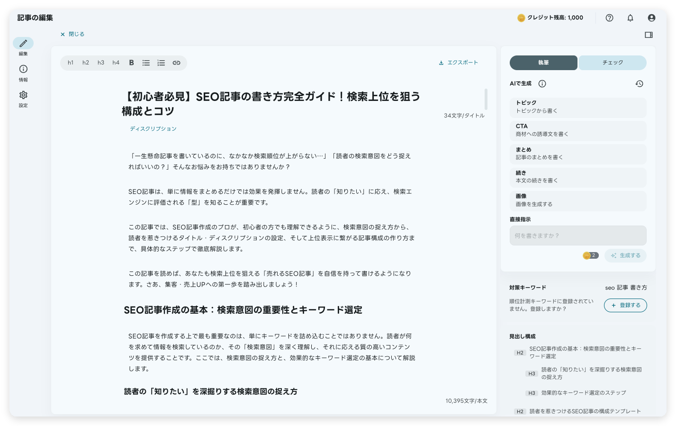Click the 34文字/タイトル character count
676x426 pixels.
tap(464, 116)
